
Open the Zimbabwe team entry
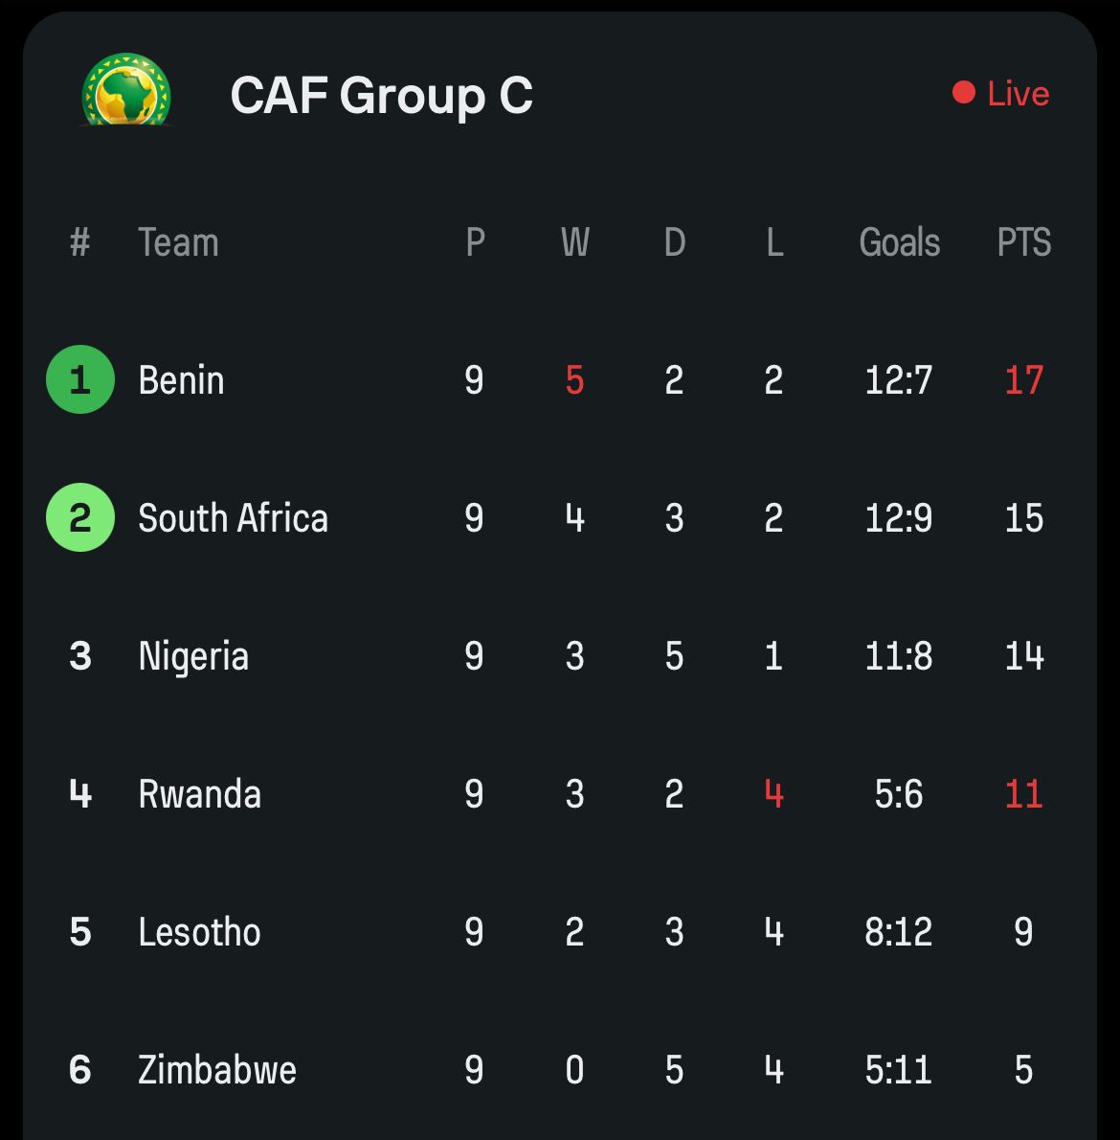tap(217, 1070)
